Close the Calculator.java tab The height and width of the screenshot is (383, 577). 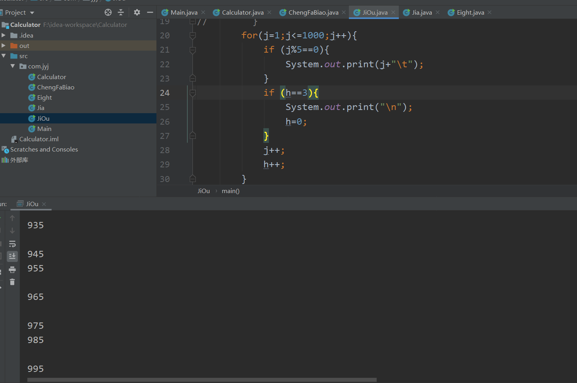tap(269, 13)
